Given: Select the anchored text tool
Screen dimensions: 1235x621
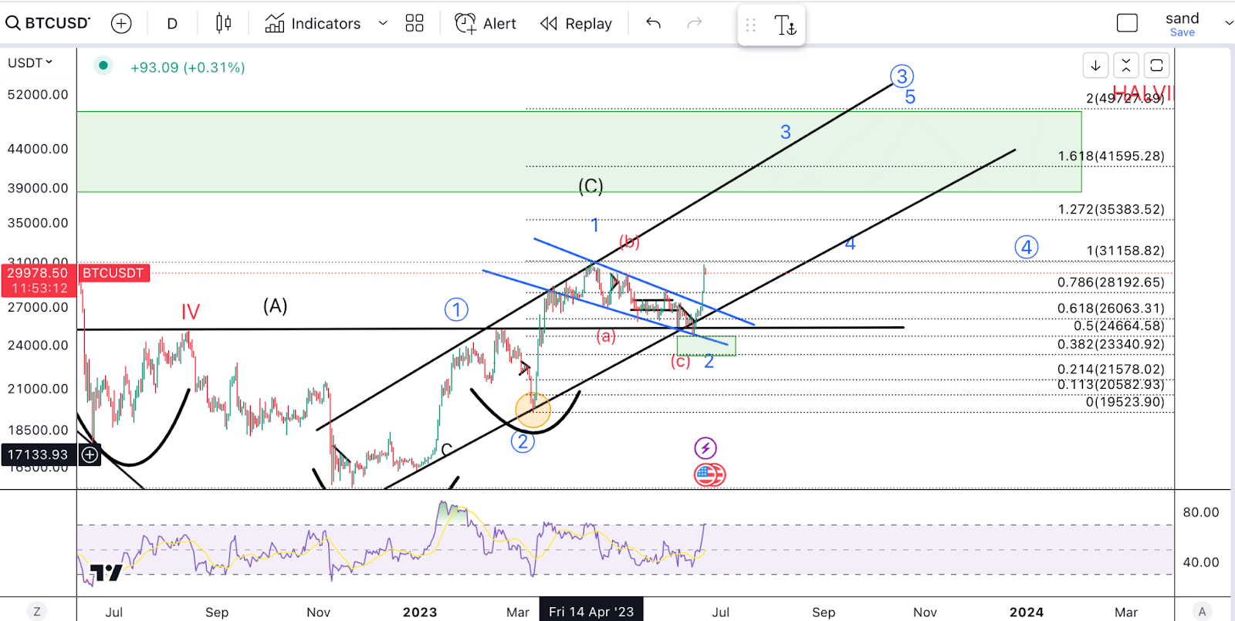Looking at the screenshot, I should click(x=785, y=25).
